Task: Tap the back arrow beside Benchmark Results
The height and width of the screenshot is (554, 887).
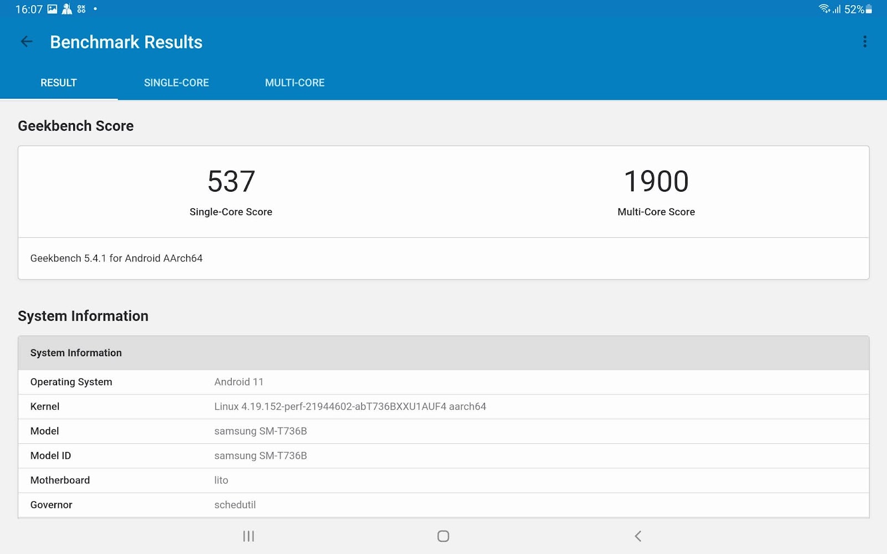Action: click(27, 42)
